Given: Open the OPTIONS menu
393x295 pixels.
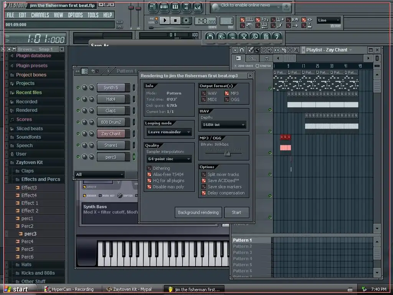Looking at the screenshot, I should click(x=75, y=15).
